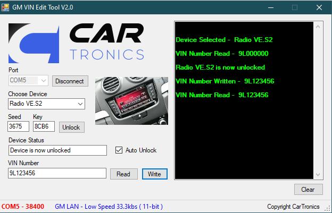332x213 pixels.
Task: Click into the Key field
Action: click(x=44, y=126)
